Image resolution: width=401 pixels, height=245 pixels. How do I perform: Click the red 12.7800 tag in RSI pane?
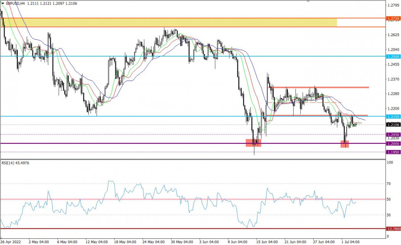coord(393,229)
